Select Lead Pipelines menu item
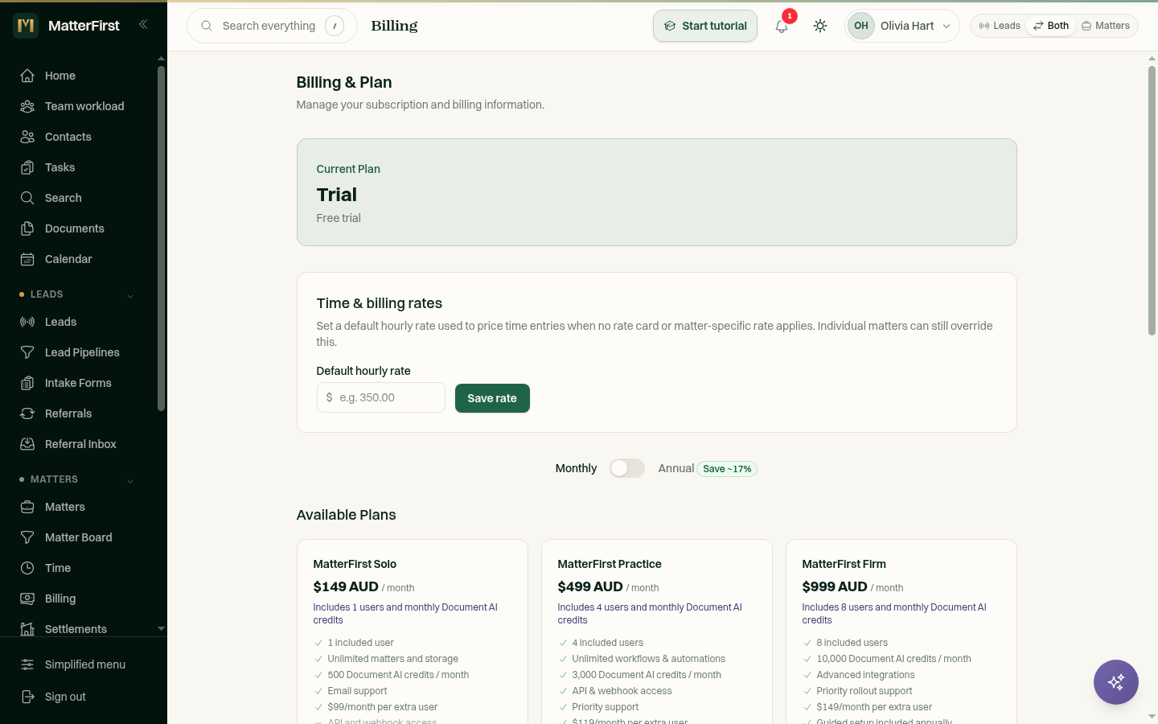This screenshot has width=1158, height=724. (77, 352)
